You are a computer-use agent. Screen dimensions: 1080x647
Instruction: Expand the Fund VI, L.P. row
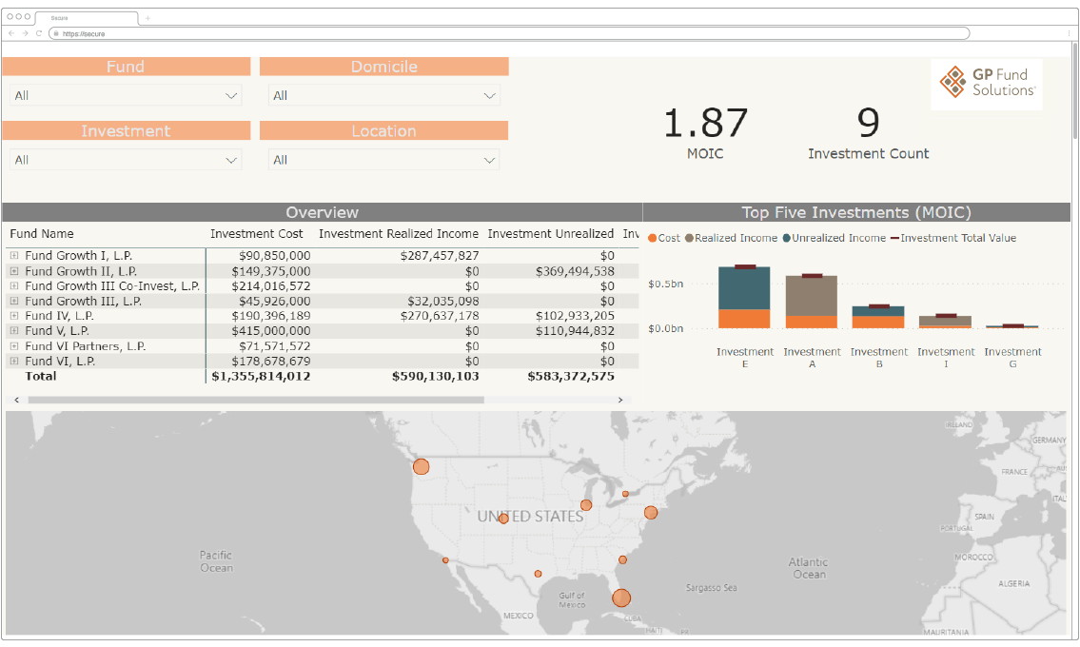[x=13, y=361]
